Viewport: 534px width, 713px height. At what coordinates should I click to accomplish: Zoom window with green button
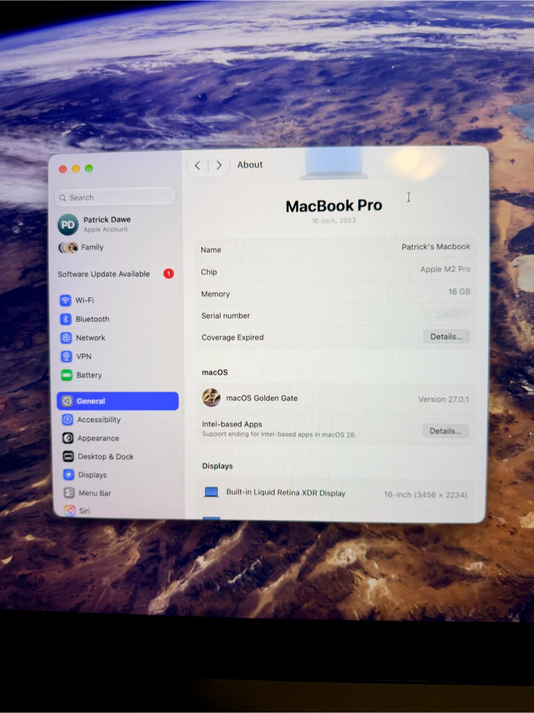point(89,168)
